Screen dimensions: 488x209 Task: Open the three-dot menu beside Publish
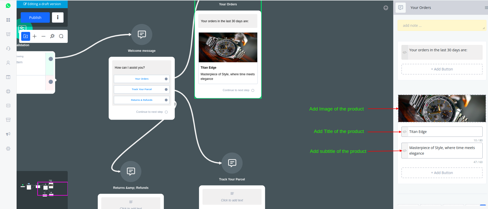58,17
